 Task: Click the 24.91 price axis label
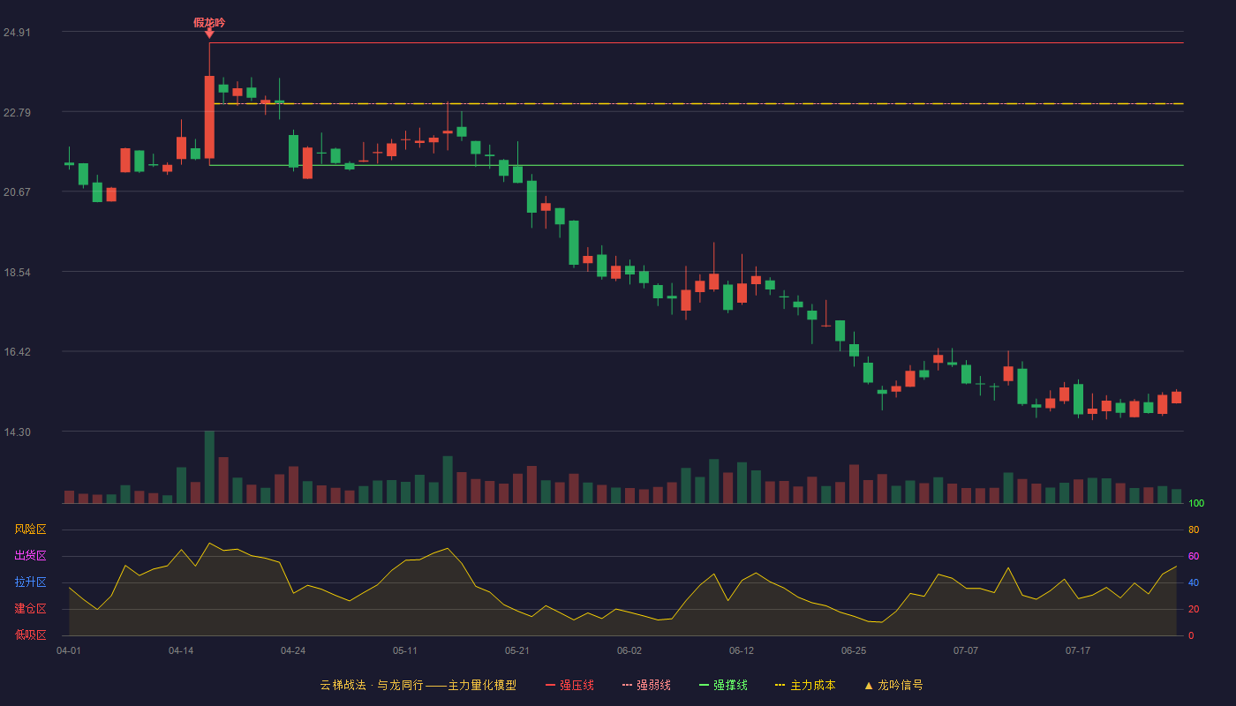[x=17, y=33]
